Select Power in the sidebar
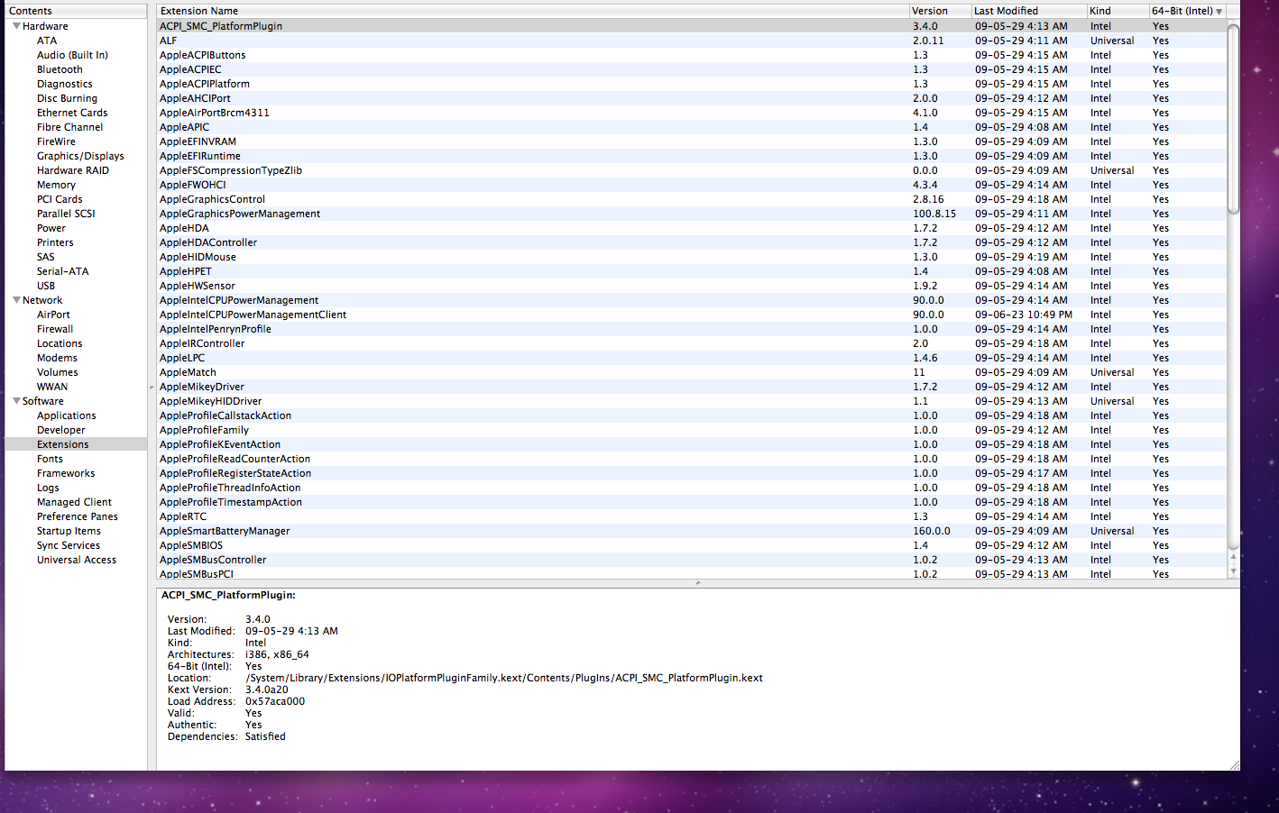 click(x=51, y=228)
